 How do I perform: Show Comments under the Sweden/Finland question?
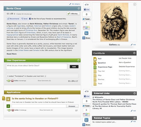46,110
